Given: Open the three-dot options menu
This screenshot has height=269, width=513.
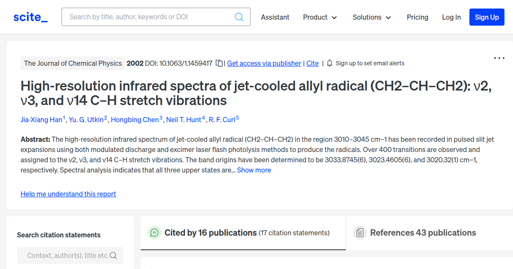Looking at the screenshot, I should pyautogui.click(x=499, y=58).
